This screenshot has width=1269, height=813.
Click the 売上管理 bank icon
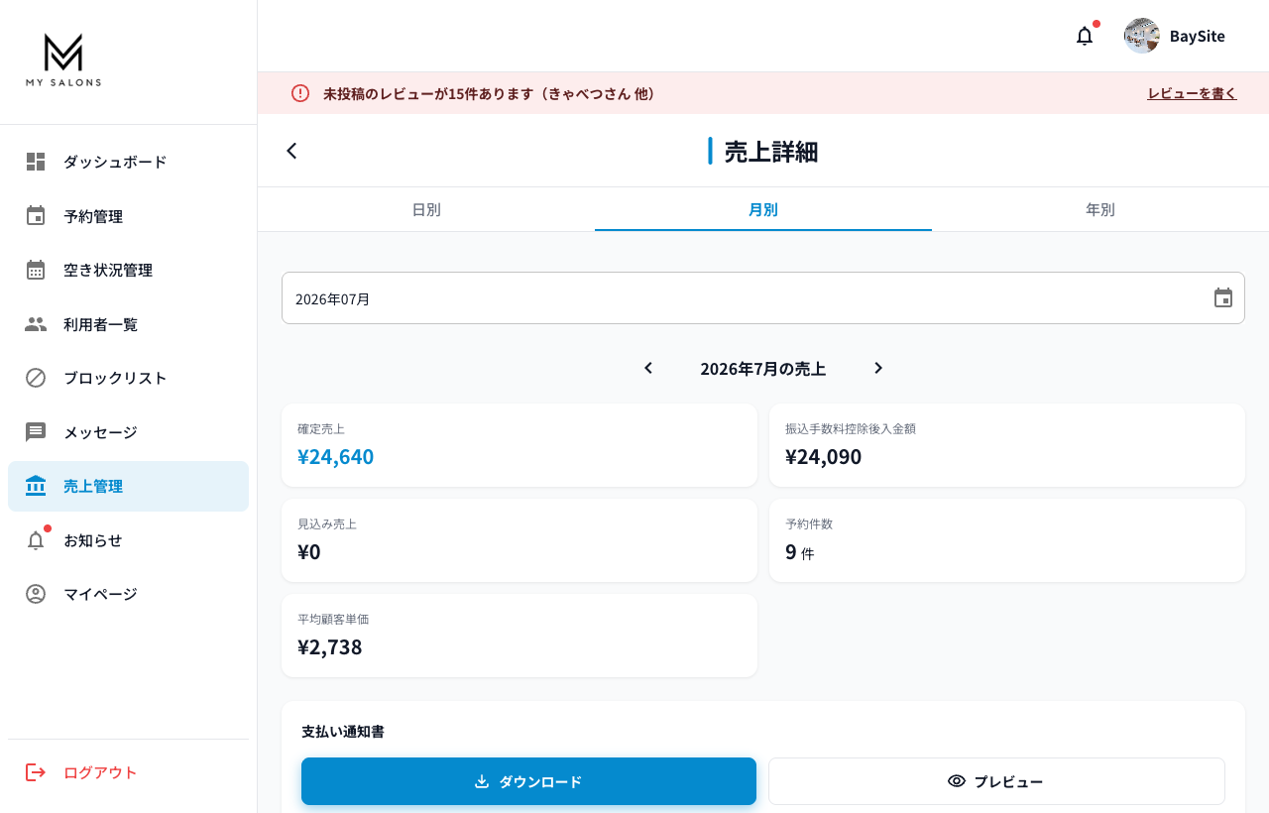tap(36, 486)
